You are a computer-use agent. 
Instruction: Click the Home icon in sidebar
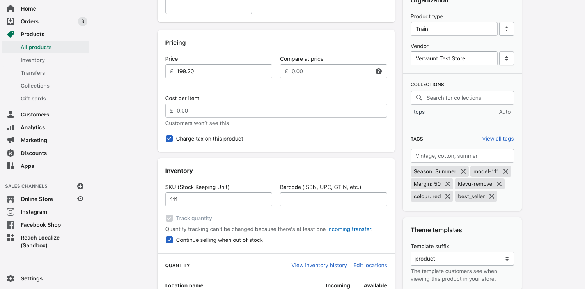pos(11,9)
